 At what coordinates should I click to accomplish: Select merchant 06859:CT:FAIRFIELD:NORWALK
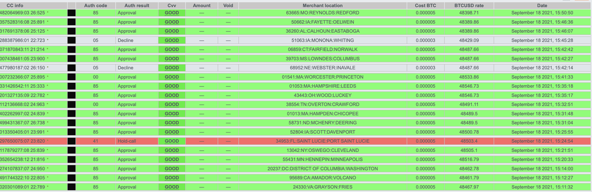(322, 49)
